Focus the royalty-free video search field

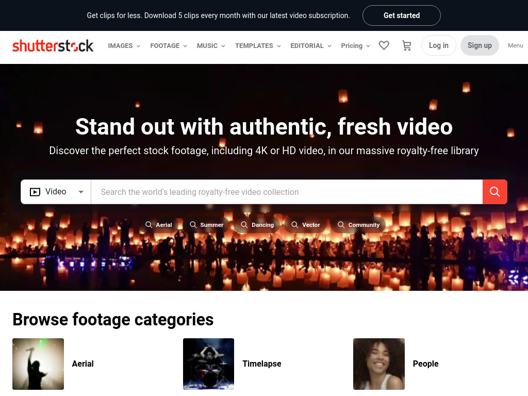click(x=287, y=192)
